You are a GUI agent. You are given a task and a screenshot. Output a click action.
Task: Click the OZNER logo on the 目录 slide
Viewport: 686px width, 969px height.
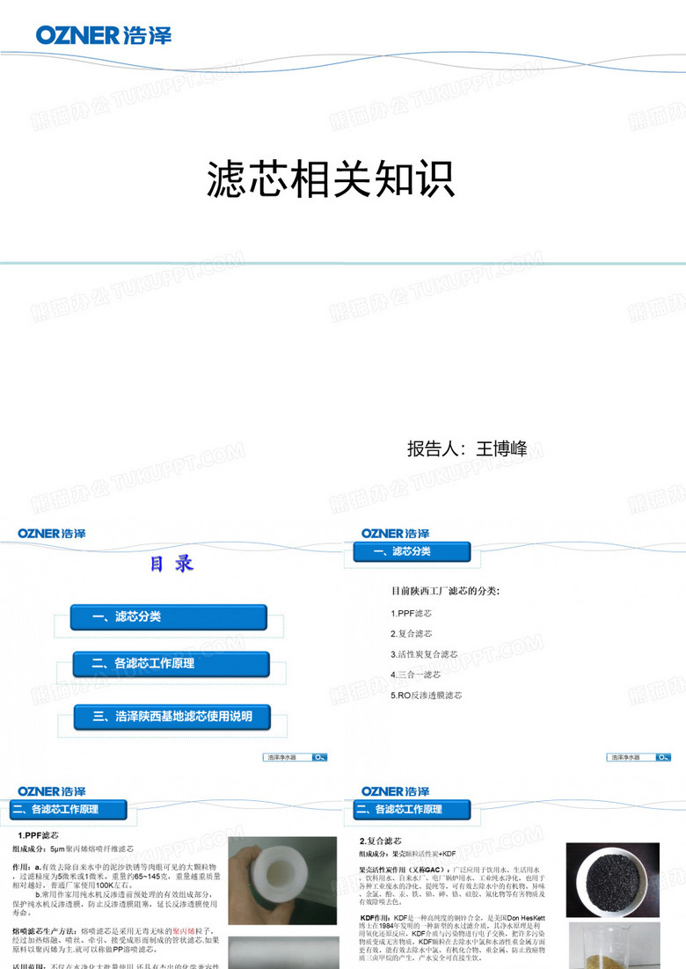pyautogui.click(x=52, y=534)
